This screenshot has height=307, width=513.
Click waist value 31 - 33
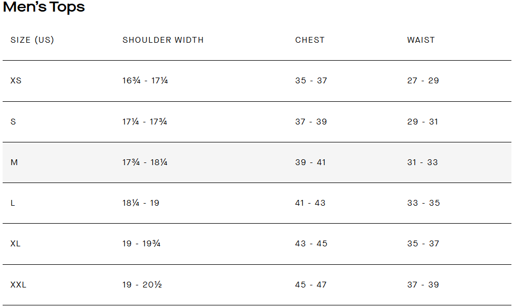pyautogui.click(x=422, y=162)
